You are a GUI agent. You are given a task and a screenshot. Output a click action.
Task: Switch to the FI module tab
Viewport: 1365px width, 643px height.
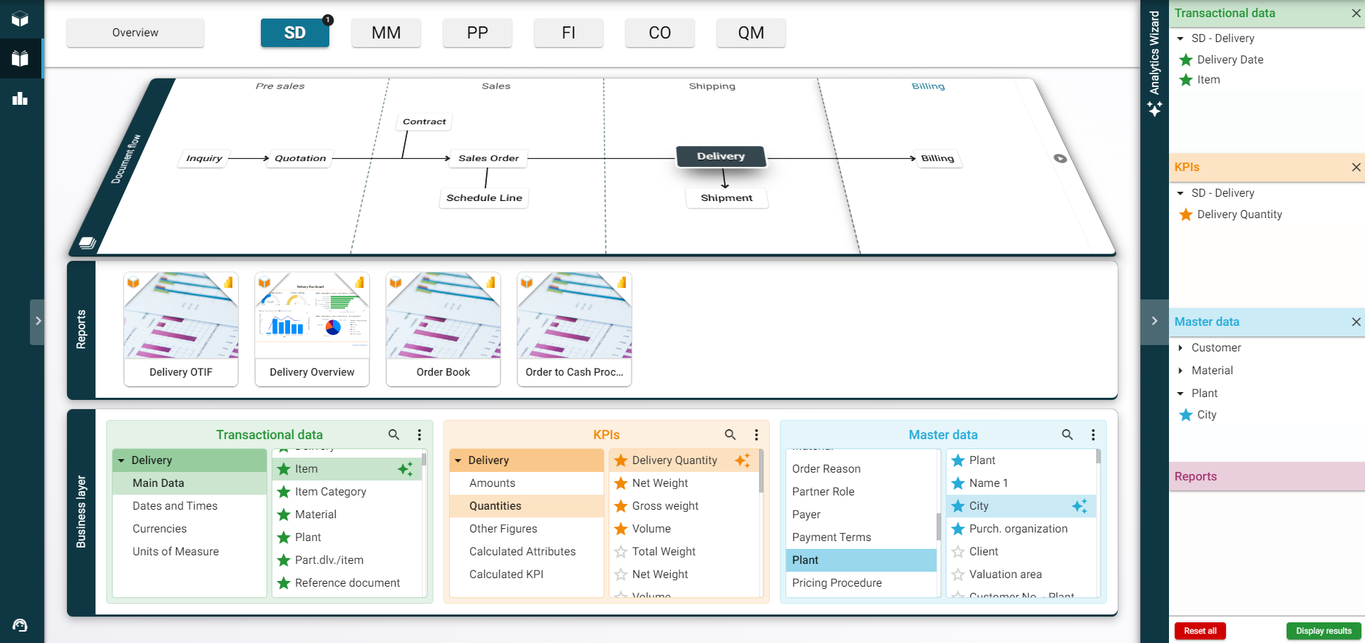(568, 33)
